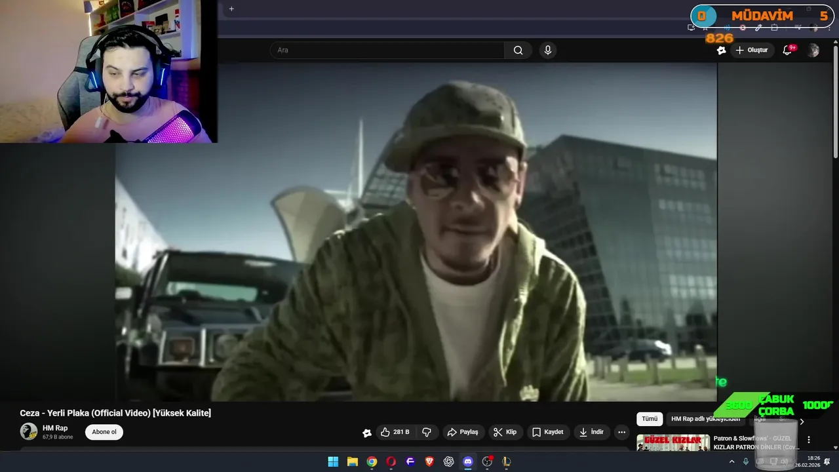Open the HM Rap channel name link
Image resolution: width=839 pixels, height=472 pixels.
(x=55, y=428)
